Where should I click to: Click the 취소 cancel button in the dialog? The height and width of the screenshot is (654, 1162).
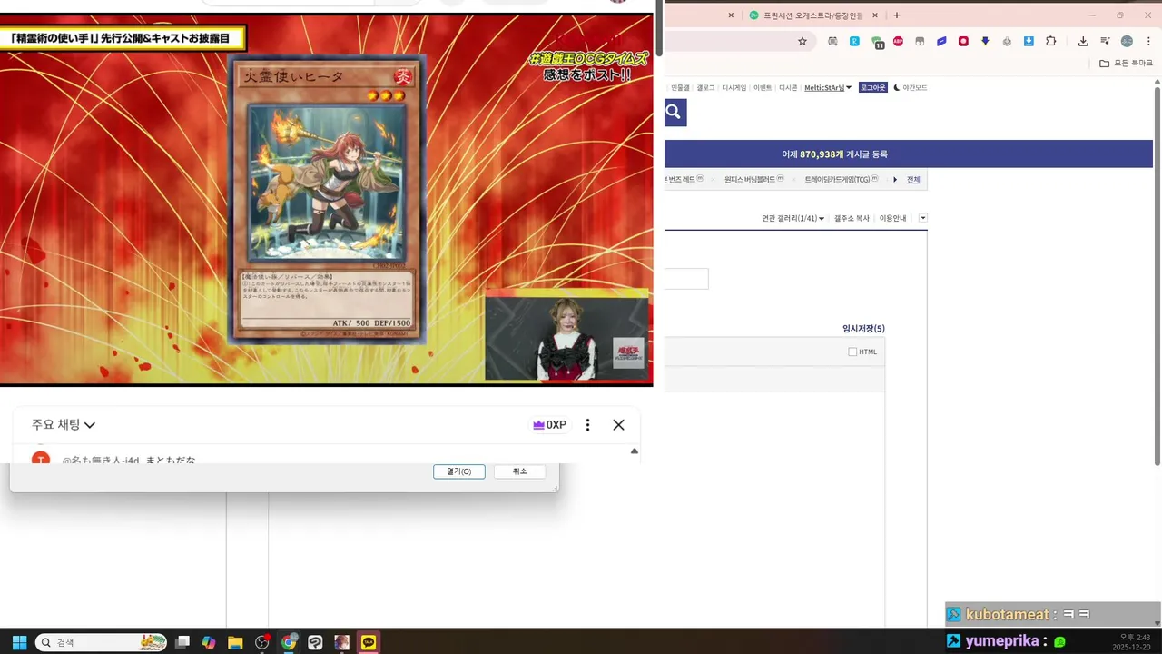pos(519,471)
